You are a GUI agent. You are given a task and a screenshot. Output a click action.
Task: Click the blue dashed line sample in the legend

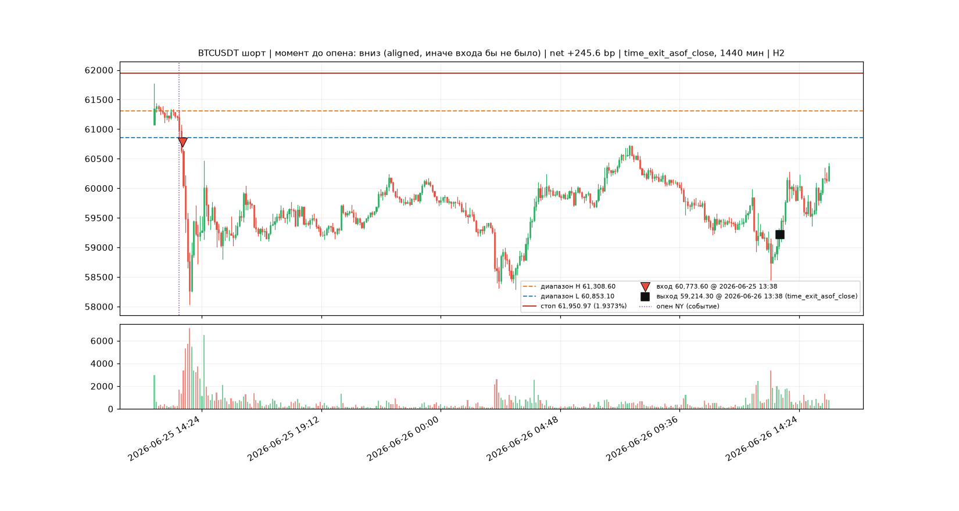[529, 296]
